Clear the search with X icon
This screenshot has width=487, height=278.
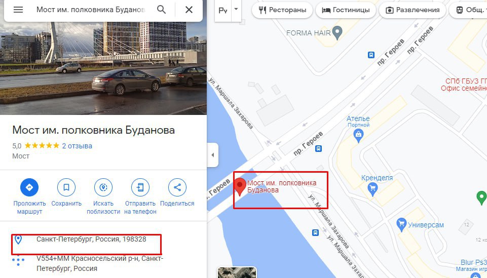189,10
